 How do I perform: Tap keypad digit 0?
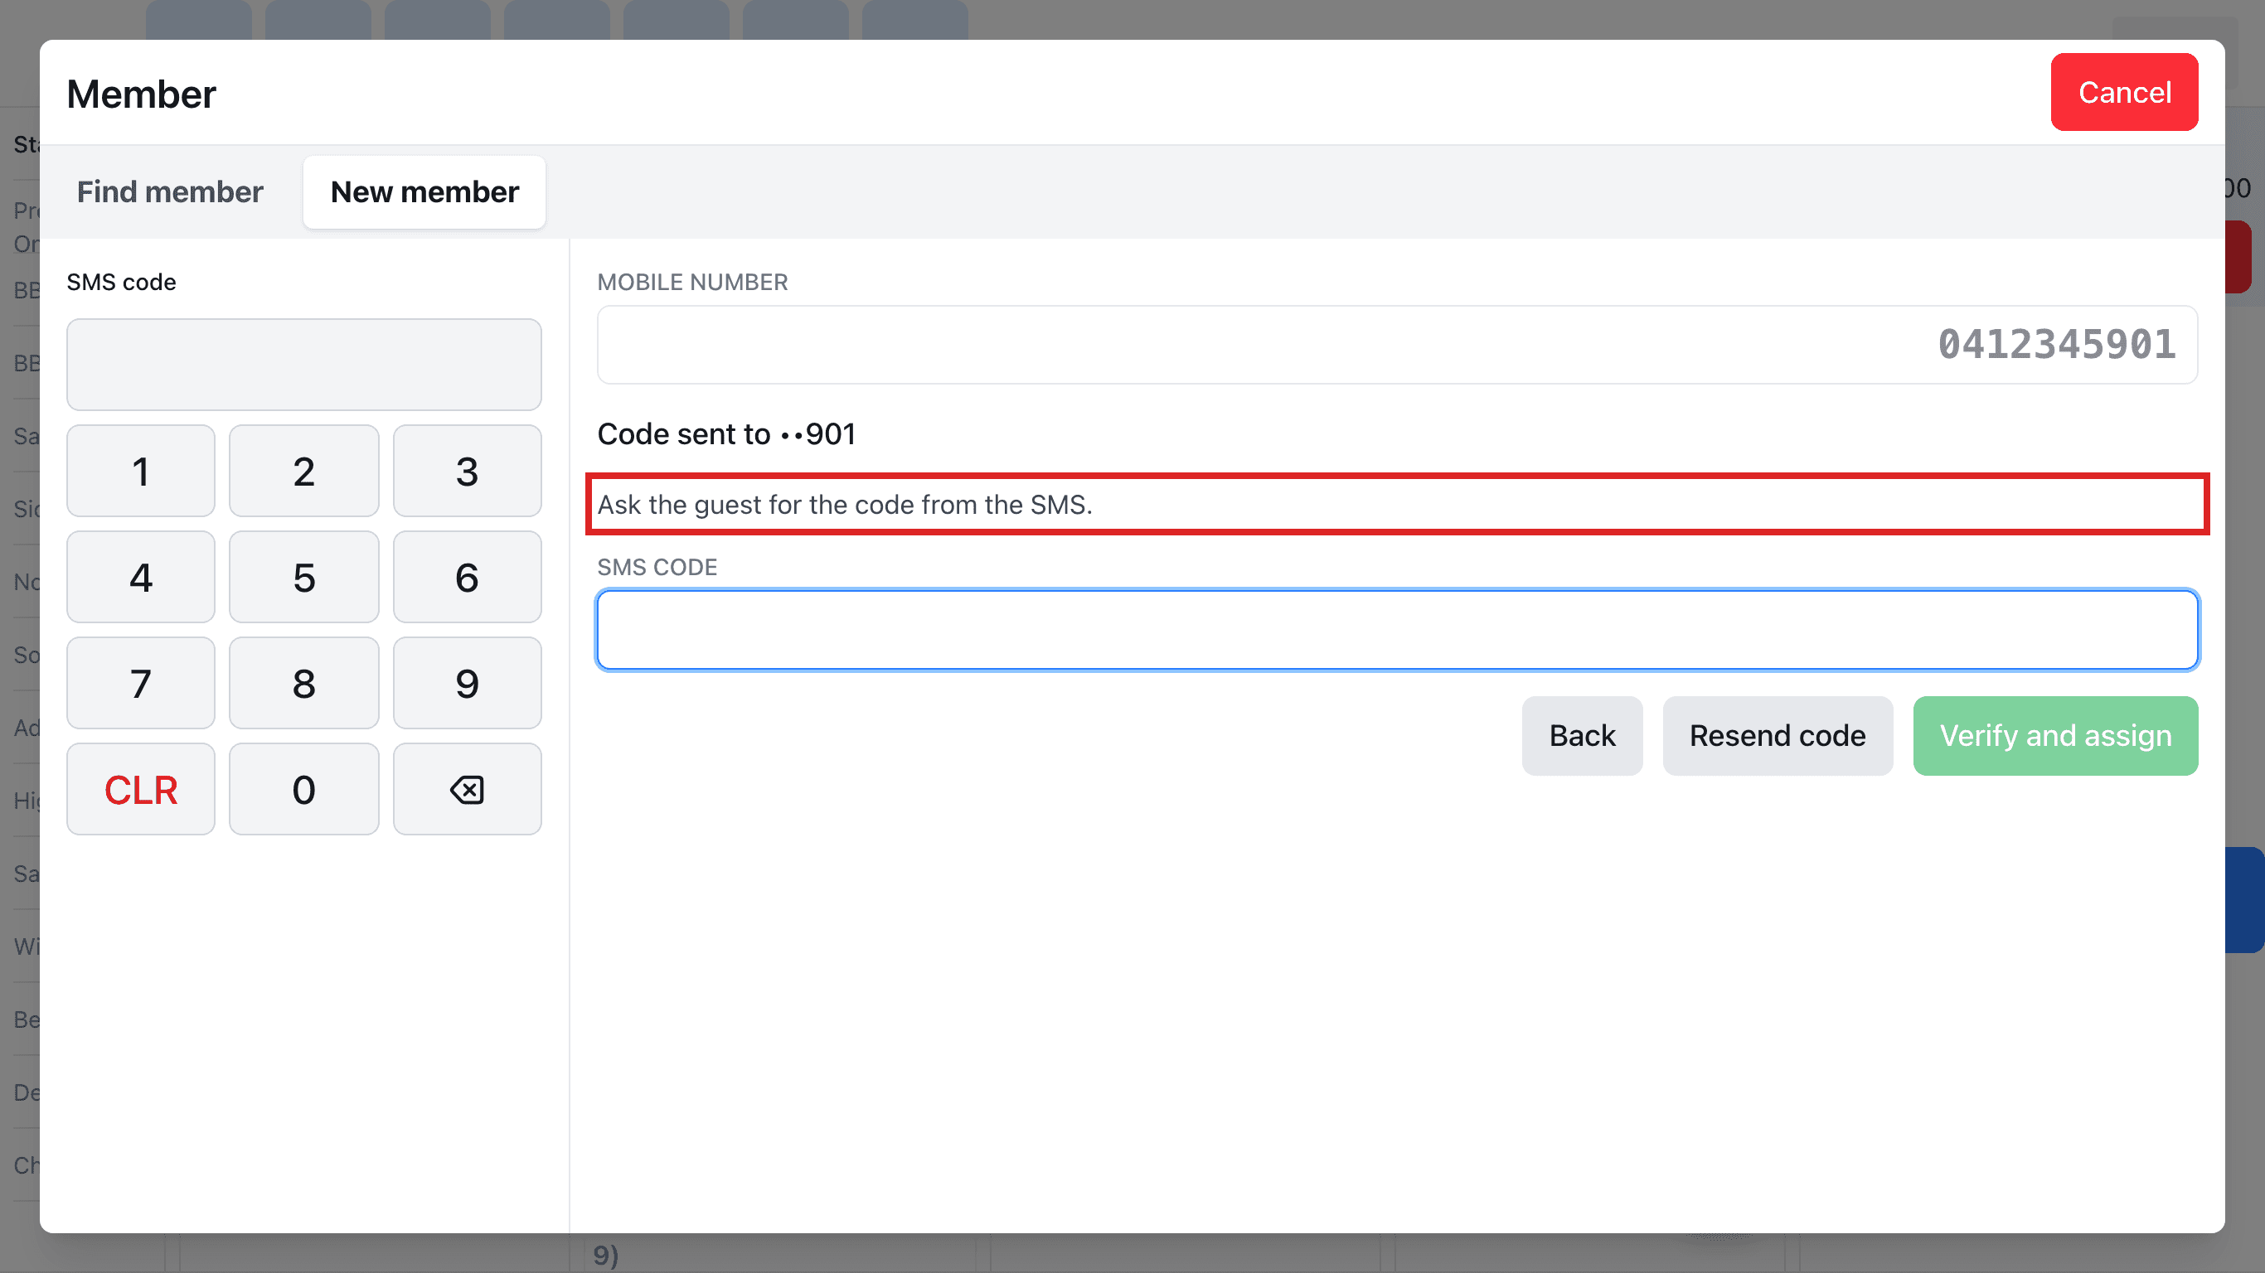pos(304,790)
